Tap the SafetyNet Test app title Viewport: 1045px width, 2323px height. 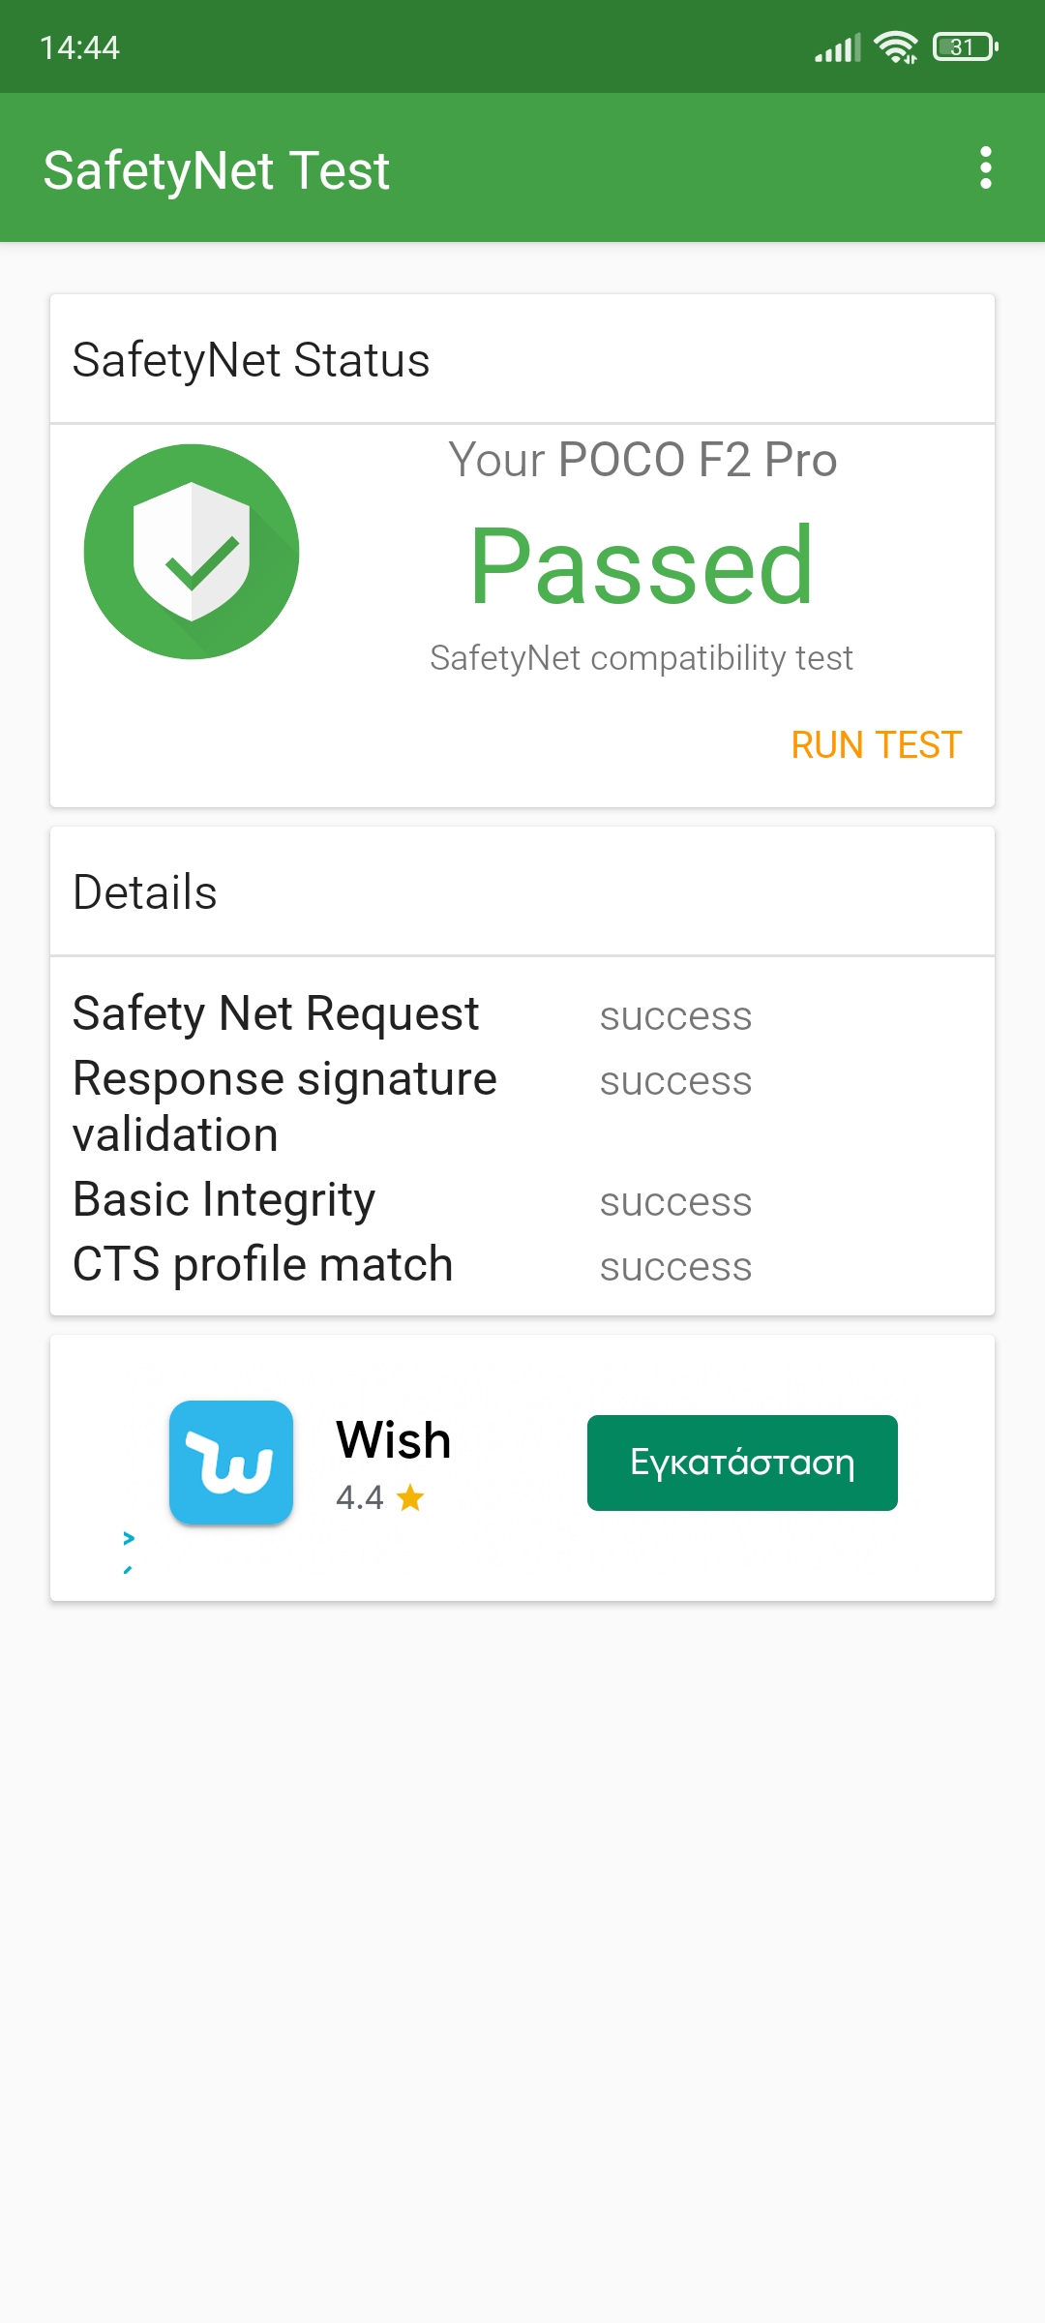point(217,170)
